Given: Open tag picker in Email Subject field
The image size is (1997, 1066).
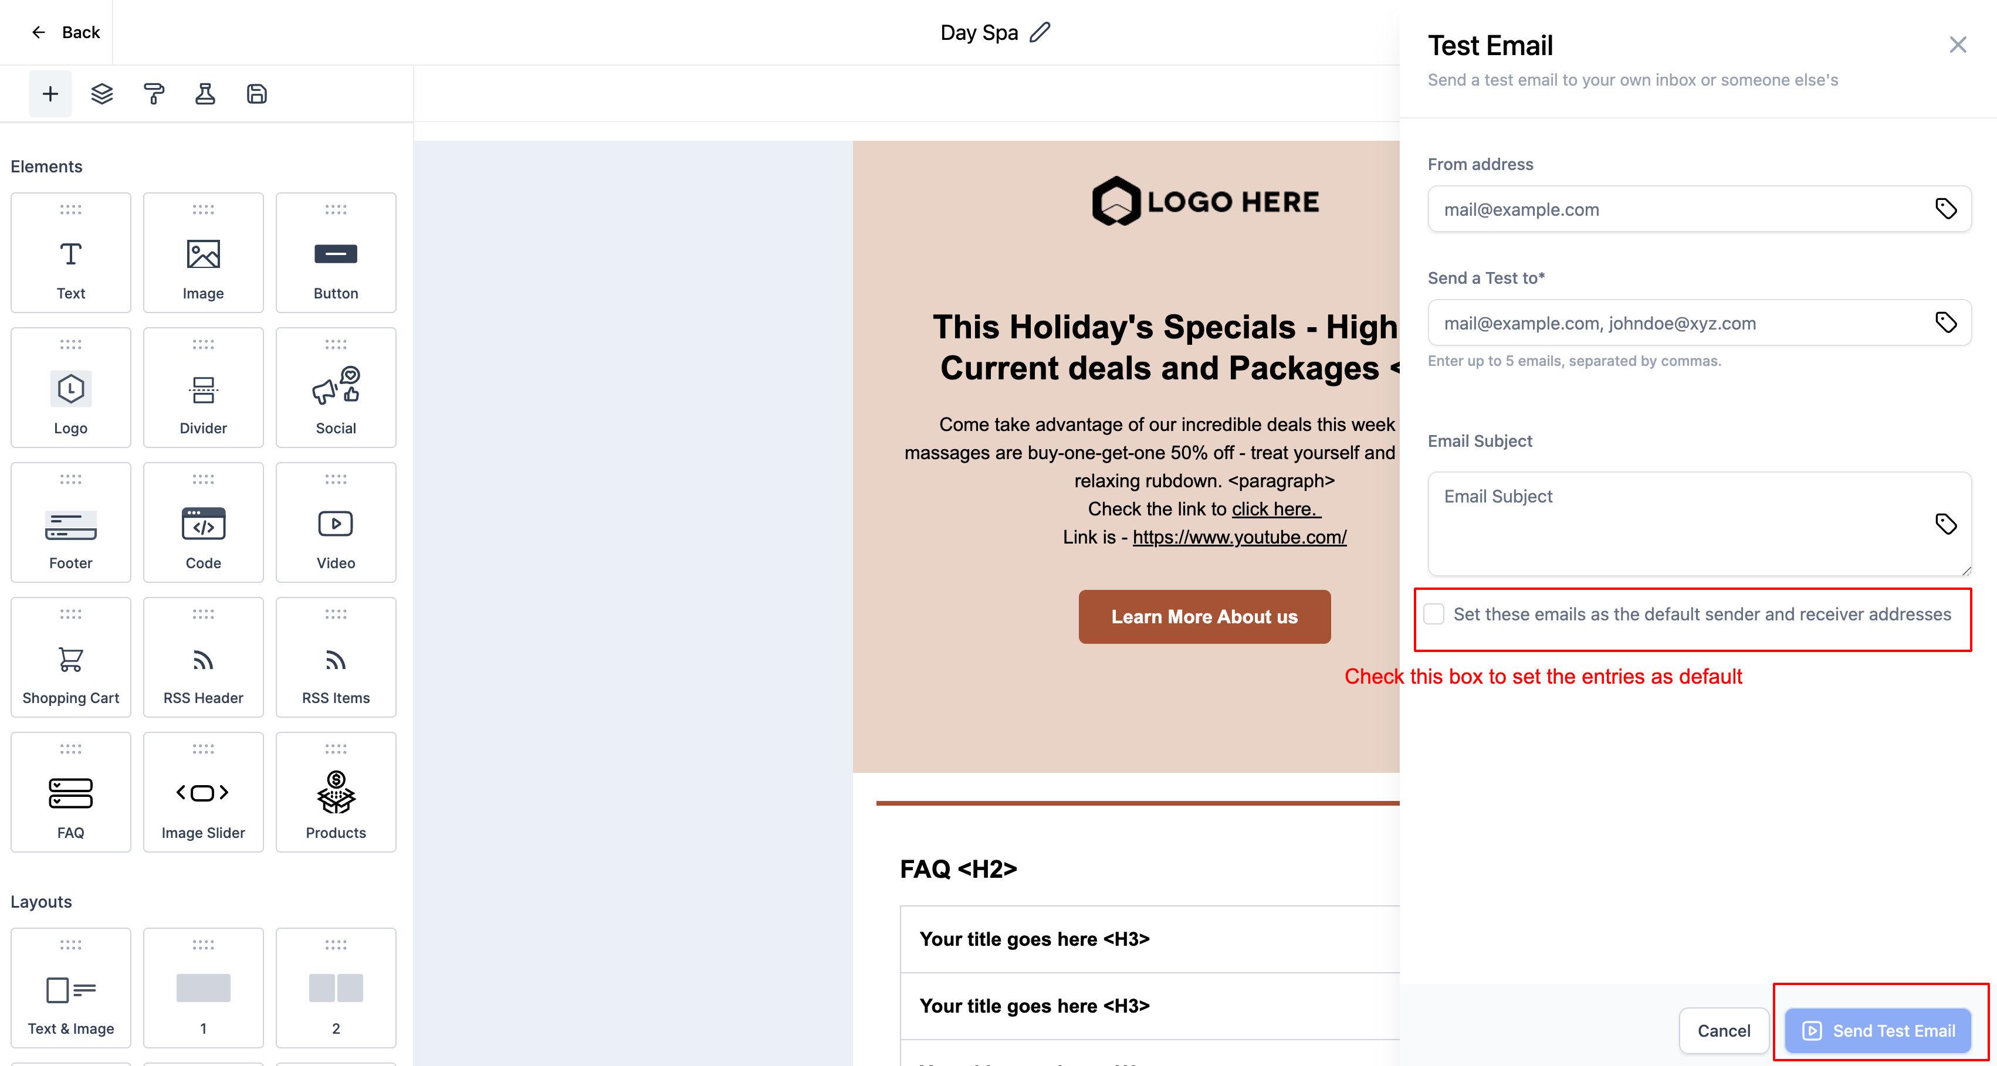Looking at the screenshot, I should coord(1945,524).
